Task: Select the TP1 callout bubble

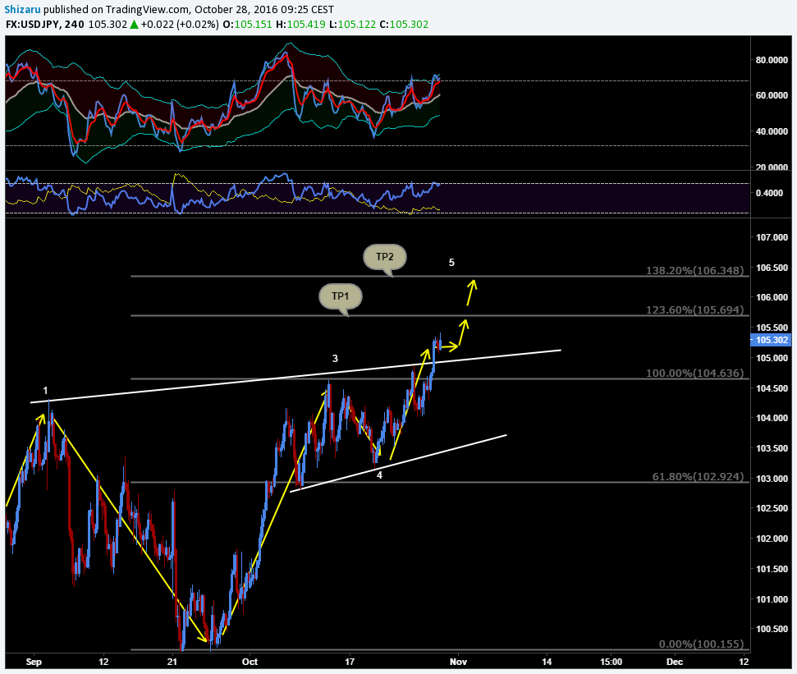Action: [341, 296]
